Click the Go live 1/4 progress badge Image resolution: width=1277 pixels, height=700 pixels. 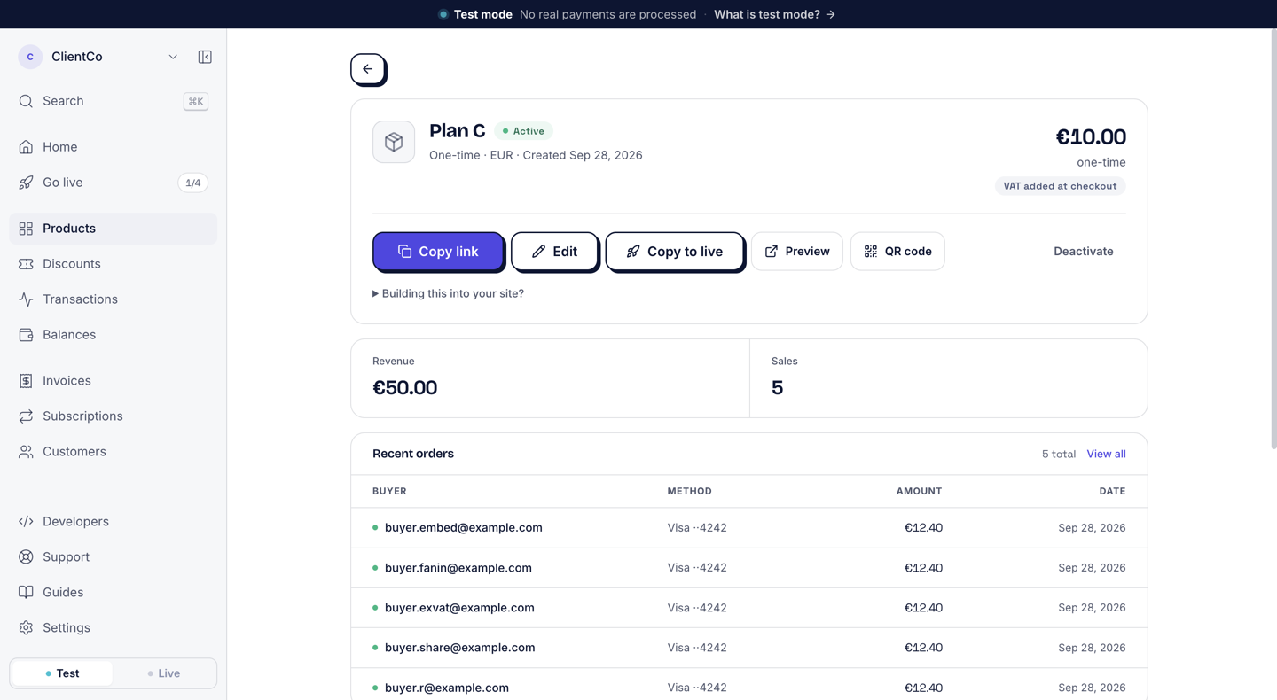(192, 183)
